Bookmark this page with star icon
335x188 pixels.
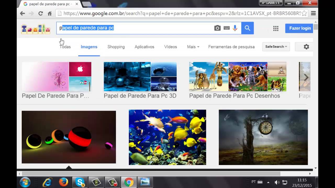click(x=304, y=13)
